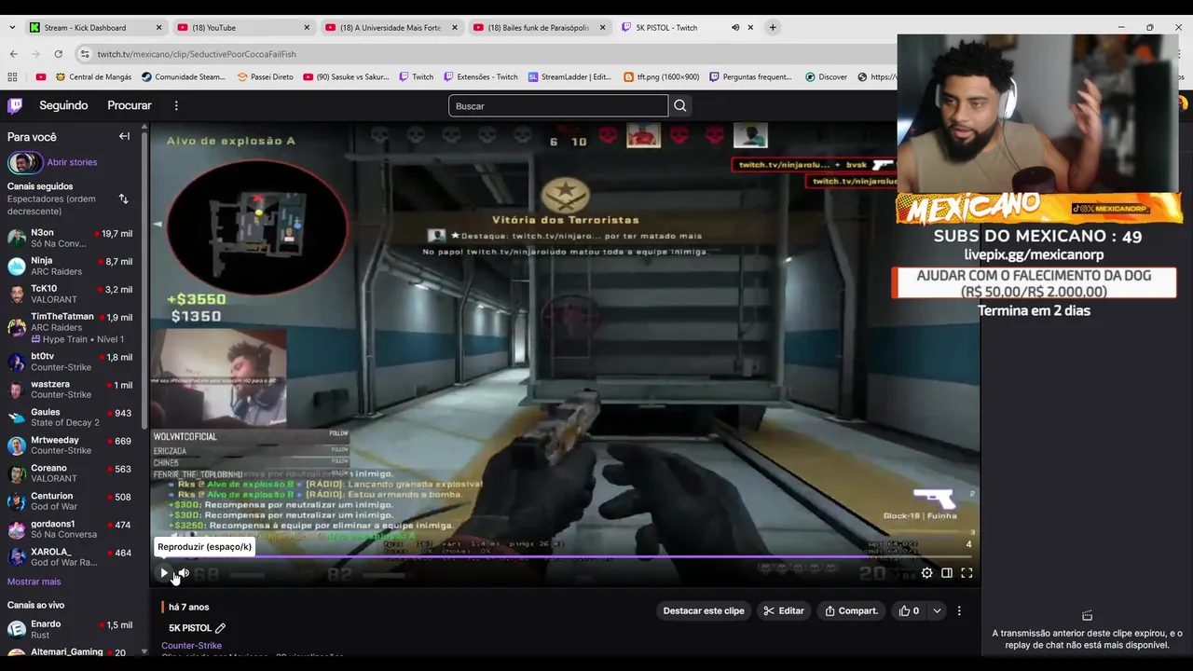Expand list with Mostrar mais
The image size is (1193, 671).
pos(34,582)
